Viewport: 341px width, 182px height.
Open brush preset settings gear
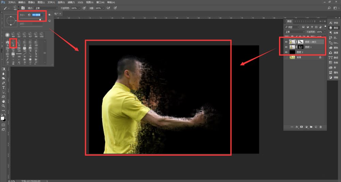(x=49, y=15)
